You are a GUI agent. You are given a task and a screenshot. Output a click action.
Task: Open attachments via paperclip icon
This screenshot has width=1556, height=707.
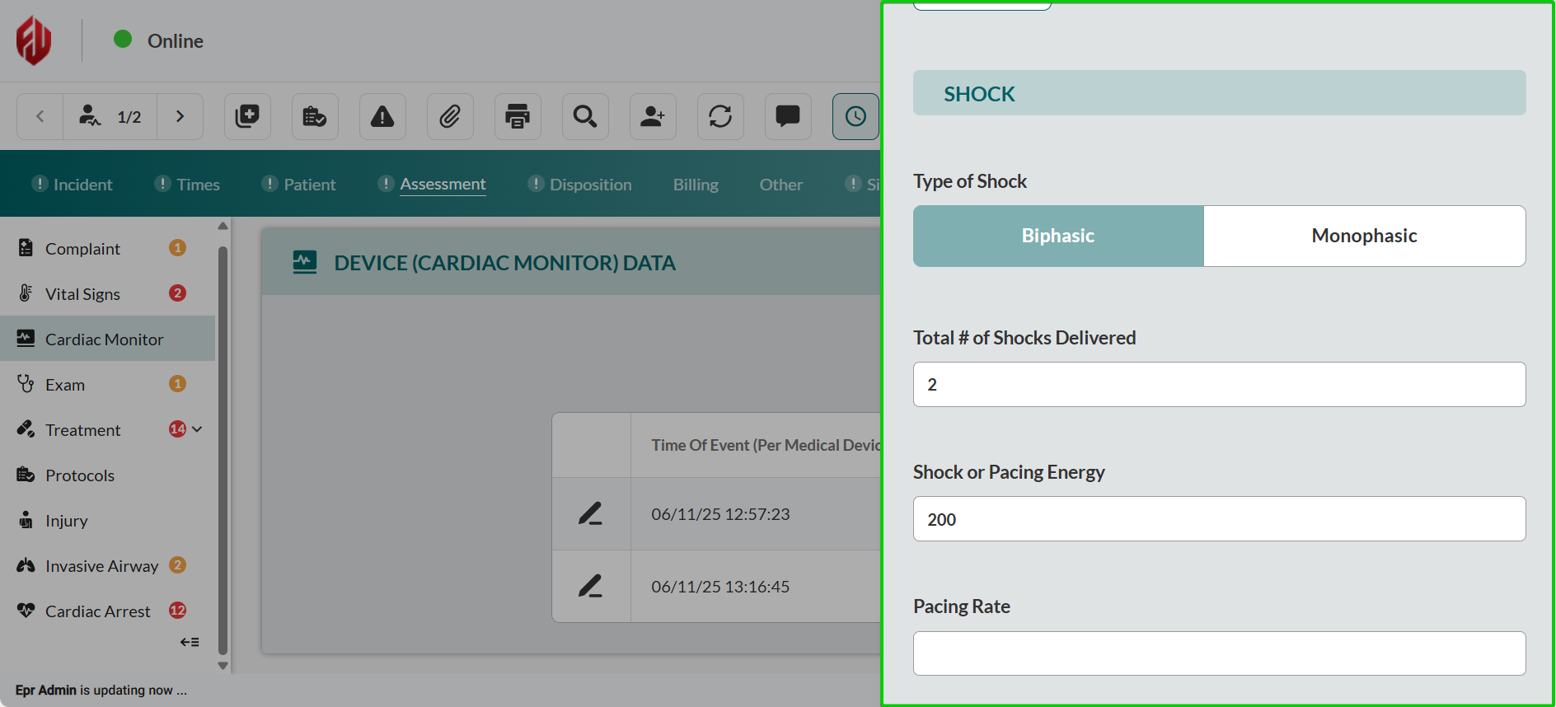click(x=450, y=116)
